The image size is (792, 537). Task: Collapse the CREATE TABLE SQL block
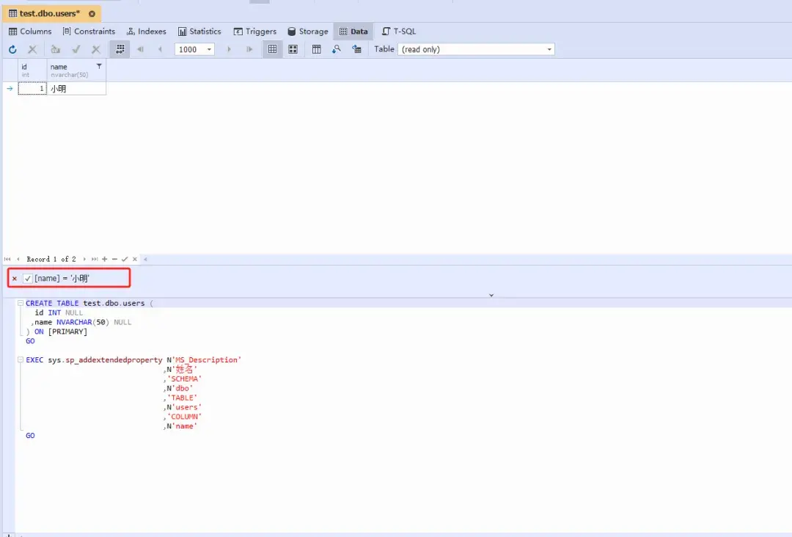[x=21, y=303]
